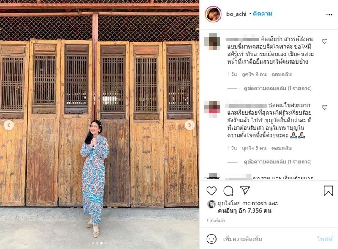Like the post with the heart icon
Image resolution: width=338 pixels, height=249 pixels.
[x=212, y=191]
